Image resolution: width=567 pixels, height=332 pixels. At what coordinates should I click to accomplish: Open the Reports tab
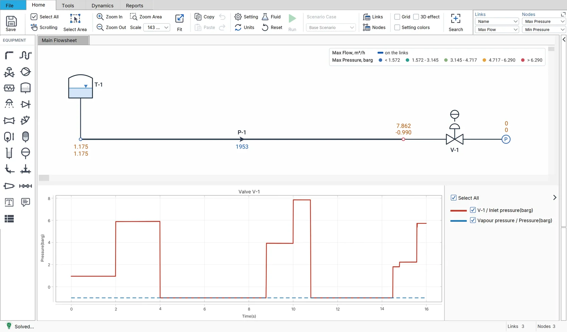coord(135,6)
